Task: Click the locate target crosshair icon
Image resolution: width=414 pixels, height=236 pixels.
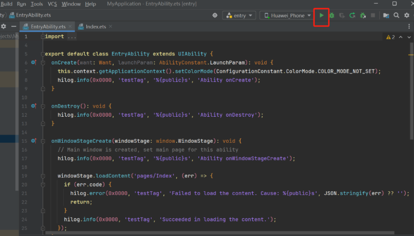Action: [x=215, y=15]
